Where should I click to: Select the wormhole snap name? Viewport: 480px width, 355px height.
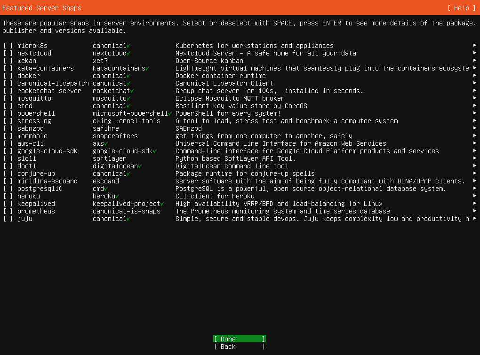pos(32,136)
